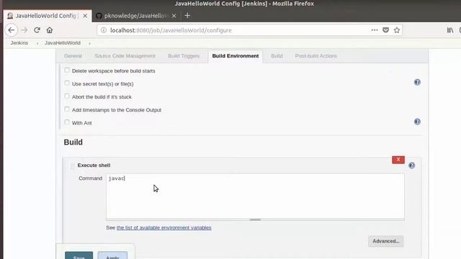
Task: Expand JavaHelloWorld breadcrumb dropdown arrow
Action: pyautogui.click(x=89, y=43)
